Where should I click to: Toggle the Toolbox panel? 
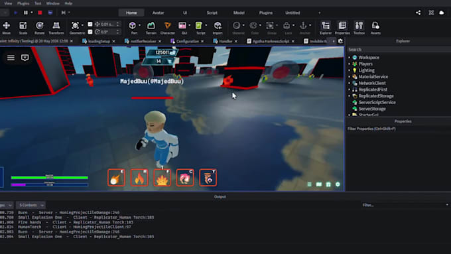[x=359, y=28]
